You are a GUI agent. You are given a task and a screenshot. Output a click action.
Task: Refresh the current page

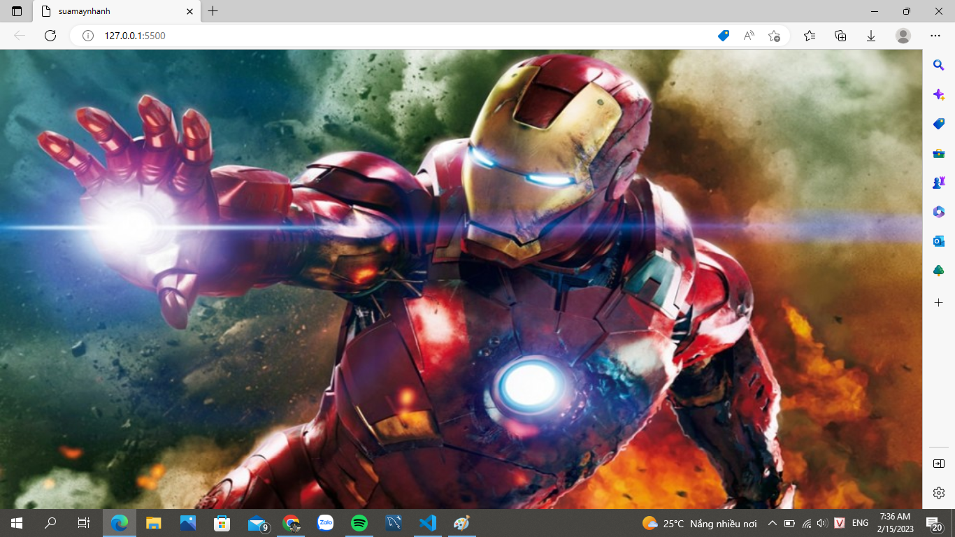click(50, 36)
